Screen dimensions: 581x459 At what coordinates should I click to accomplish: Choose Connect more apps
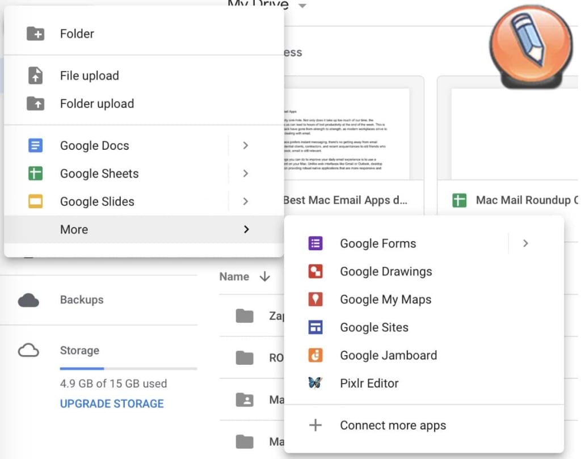[x=424, y=425]
